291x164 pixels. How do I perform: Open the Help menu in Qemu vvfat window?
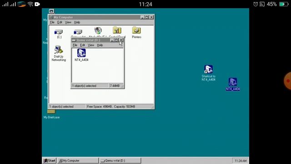[100, 45]
